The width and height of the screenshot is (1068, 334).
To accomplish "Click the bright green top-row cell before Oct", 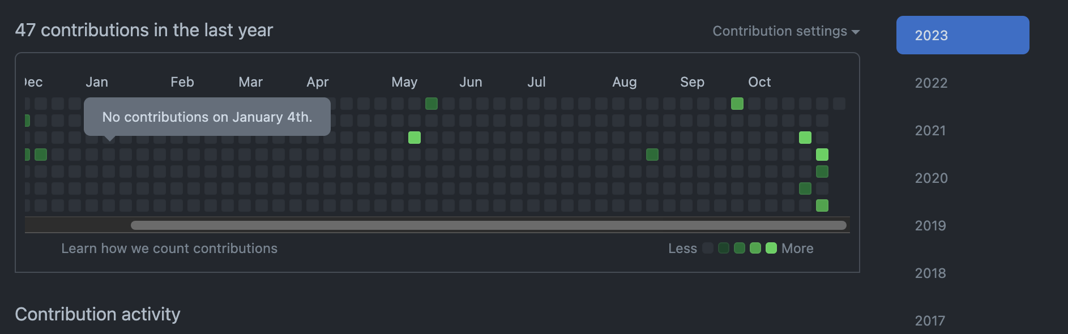I will tap(737, 104).
